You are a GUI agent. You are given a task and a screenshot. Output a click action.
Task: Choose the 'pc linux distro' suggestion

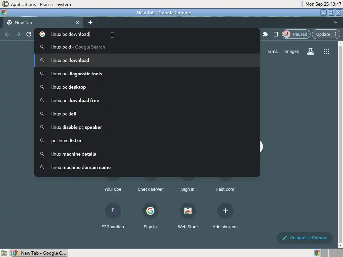point(147,141)
